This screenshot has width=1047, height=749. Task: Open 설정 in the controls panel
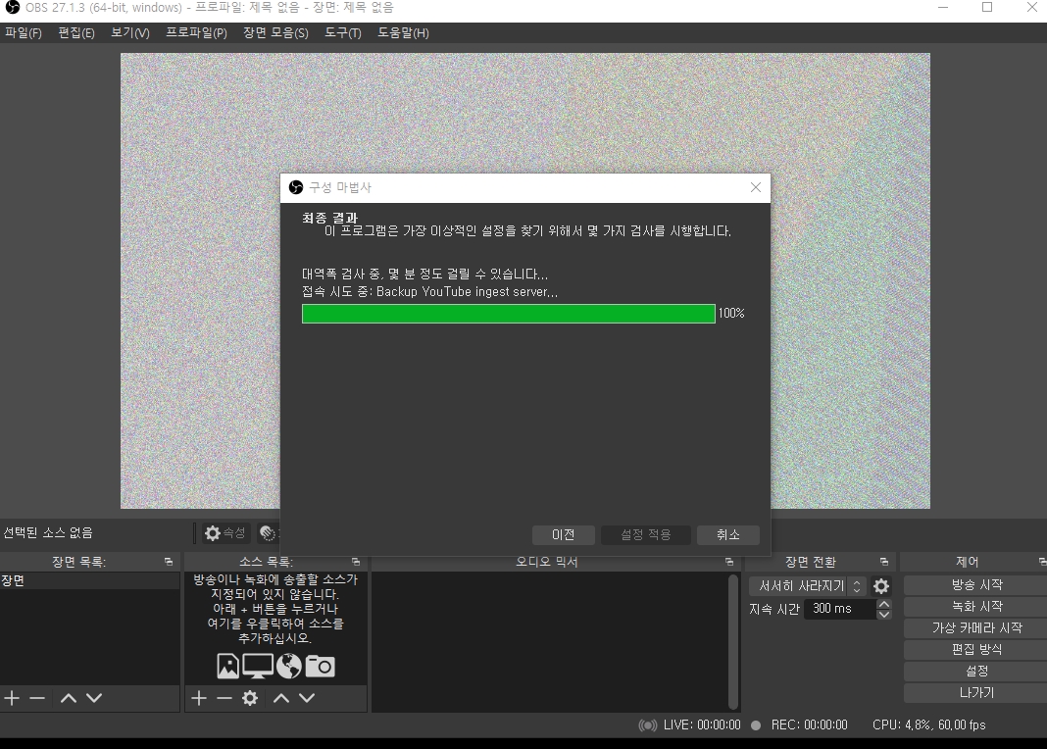coord(976,671)
